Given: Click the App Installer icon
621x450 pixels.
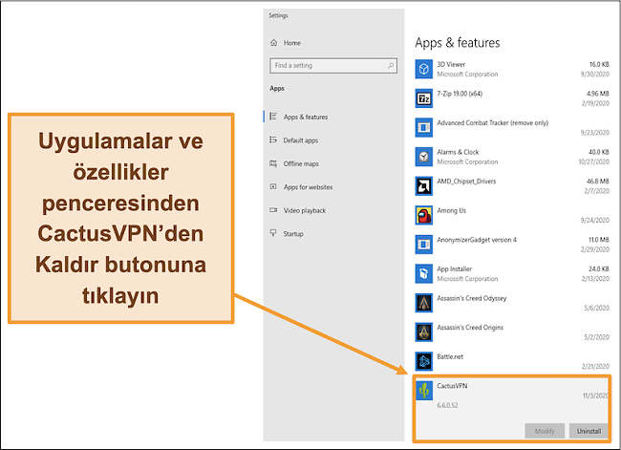Looking at the screenshot, I should pyautogui.click(x=424, y=273).
